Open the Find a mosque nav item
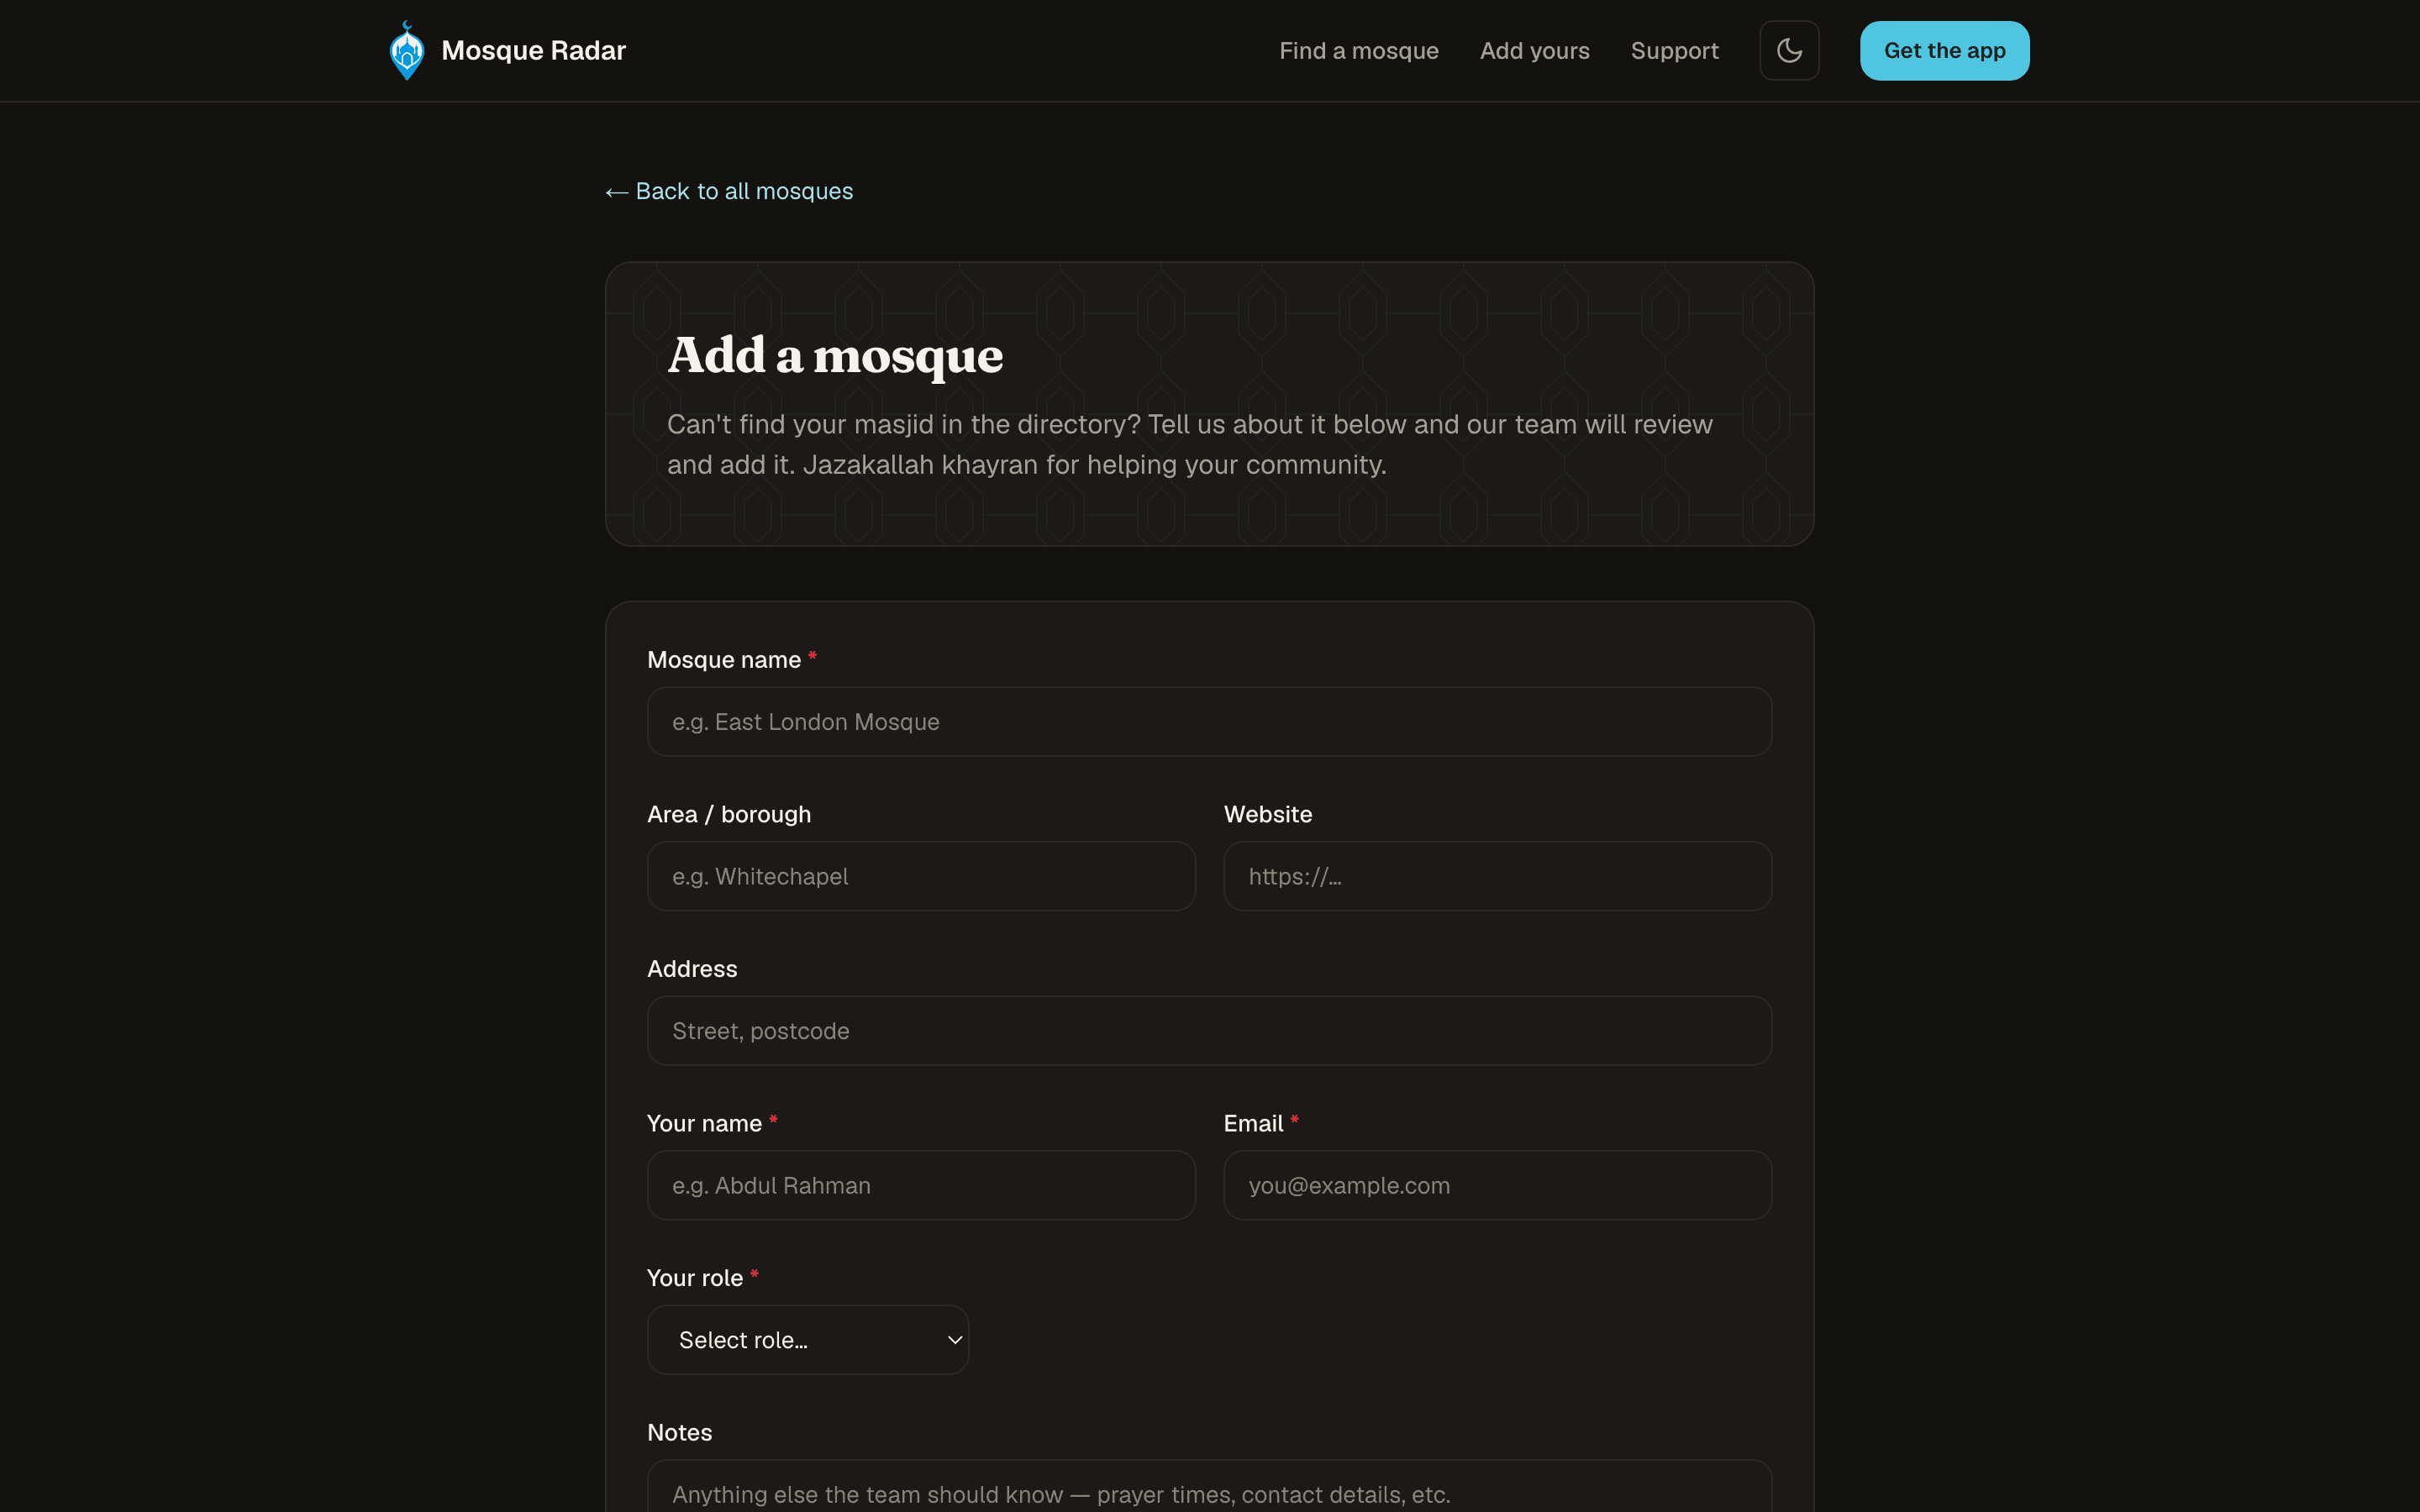Image resolution: width=2420 pixels, height=1512 pixels. click(x=1358, y=50)
